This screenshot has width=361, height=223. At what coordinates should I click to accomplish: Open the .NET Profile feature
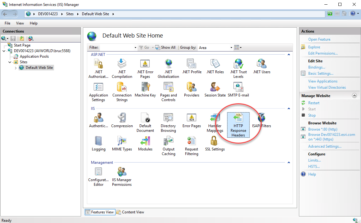click(192, 66)
